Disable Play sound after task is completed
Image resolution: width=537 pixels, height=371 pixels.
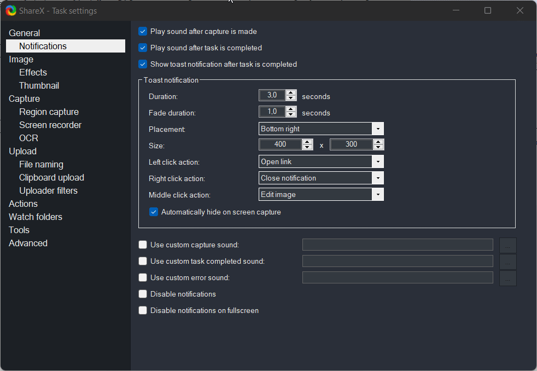point(142,48)
